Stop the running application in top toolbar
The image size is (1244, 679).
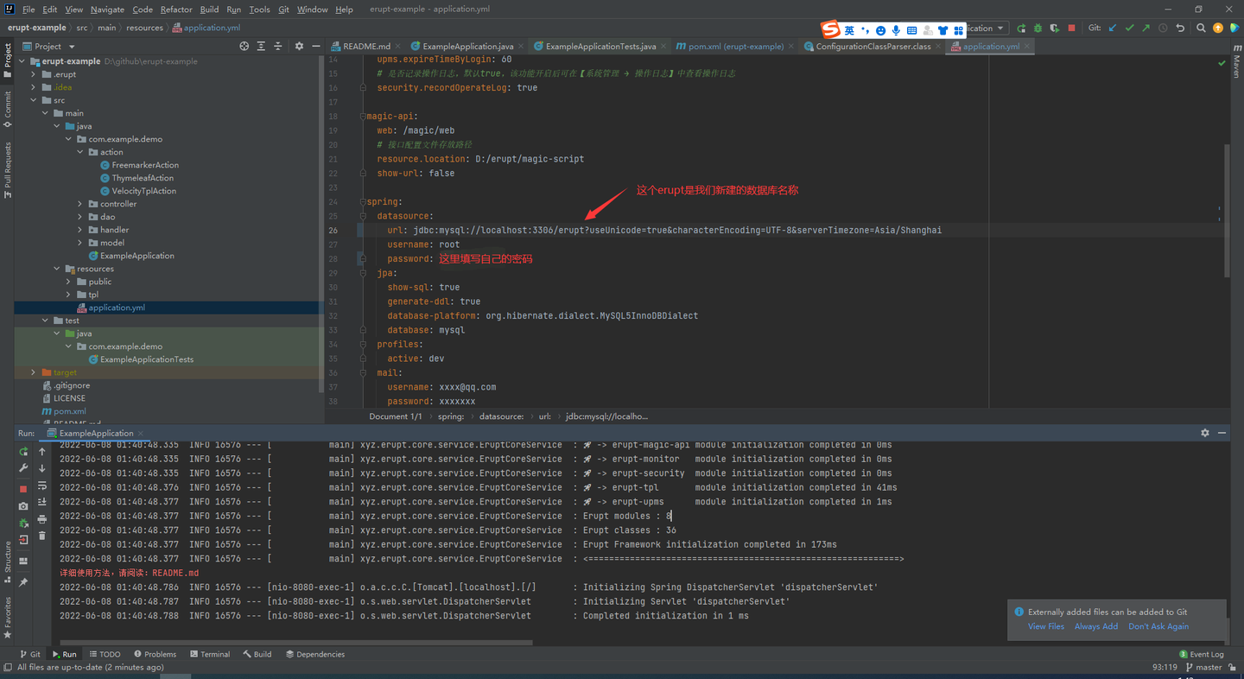click(x=1071, y=28)
